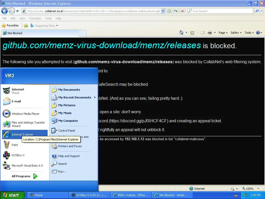Open the View menu
Image resolution: width=265 pixels, height=199 pixels.
(x=22, y=18)
